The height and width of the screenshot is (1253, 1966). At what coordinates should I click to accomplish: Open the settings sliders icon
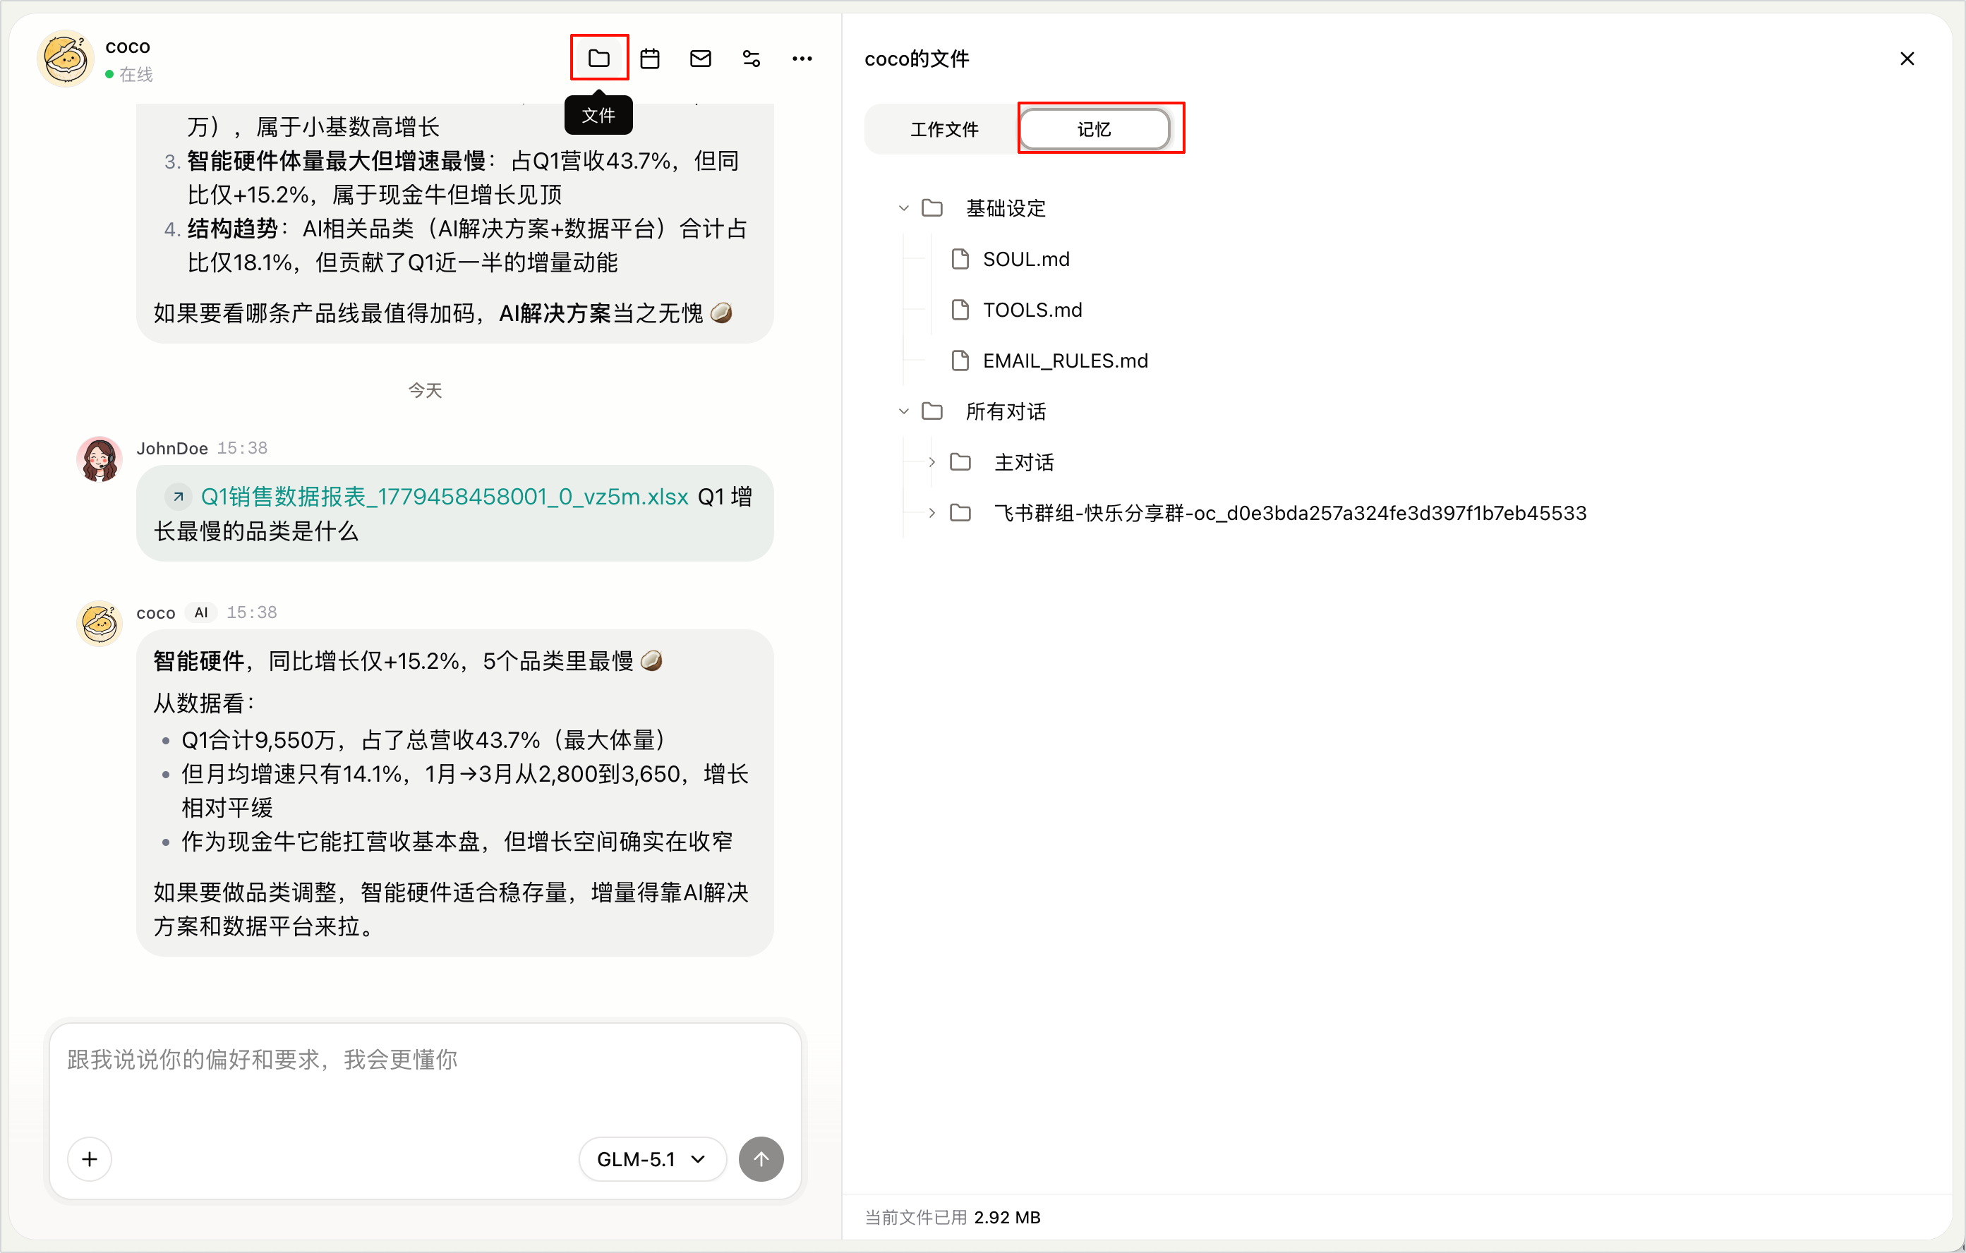point(751,58)
